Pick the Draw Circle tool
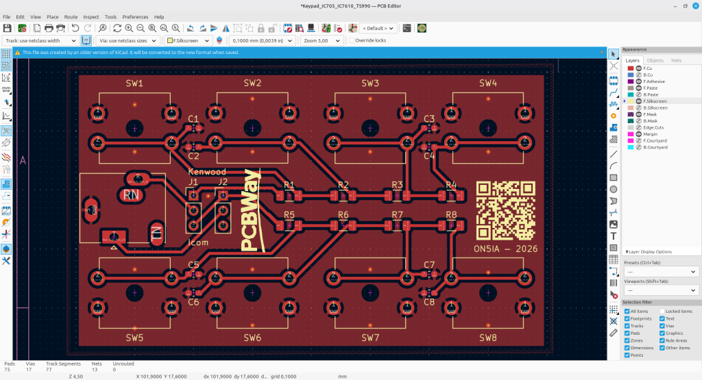702x380 pixels. tap(614, 189)
